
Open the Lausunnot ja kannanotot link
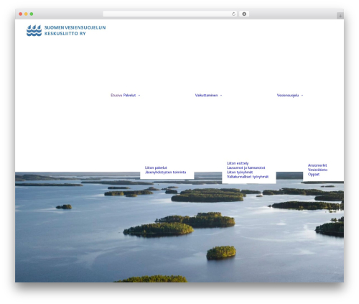coord(246,167)
